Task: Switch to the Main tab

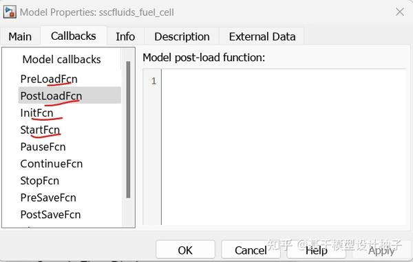Action: 20,36
